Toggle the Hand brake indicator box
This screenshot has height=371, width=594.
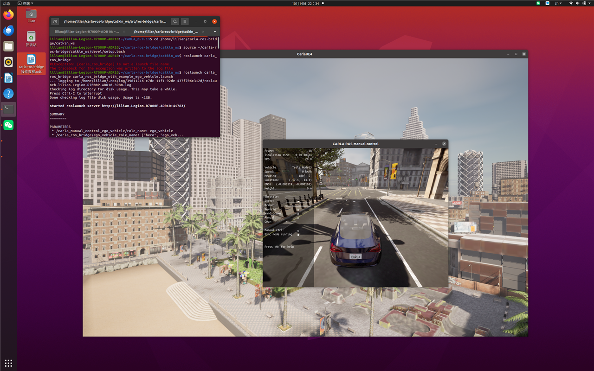[x=298, y=214]
